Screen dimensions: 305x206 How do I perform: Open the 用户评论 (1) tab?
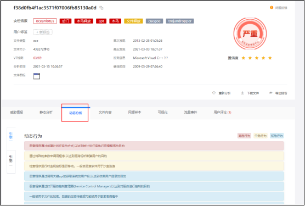222,113
